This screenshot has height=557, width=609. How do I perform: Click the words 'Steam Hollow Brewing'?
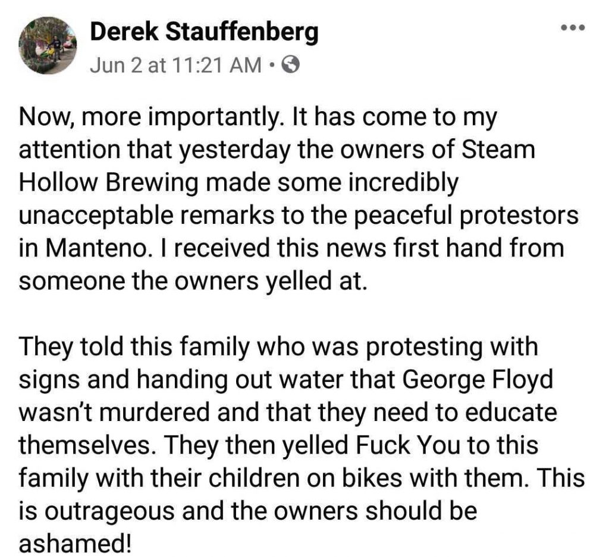278,166
